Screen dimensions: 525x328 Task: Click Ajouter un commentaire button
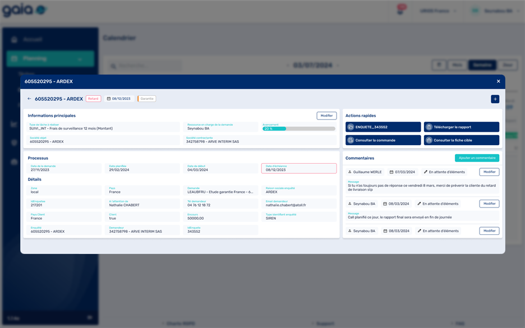pos(477,158)
